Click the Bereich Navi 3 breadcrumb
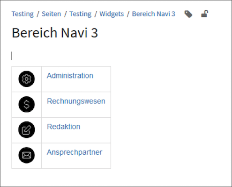This screenshot has width=232, height=187. (x=154, y=14)
